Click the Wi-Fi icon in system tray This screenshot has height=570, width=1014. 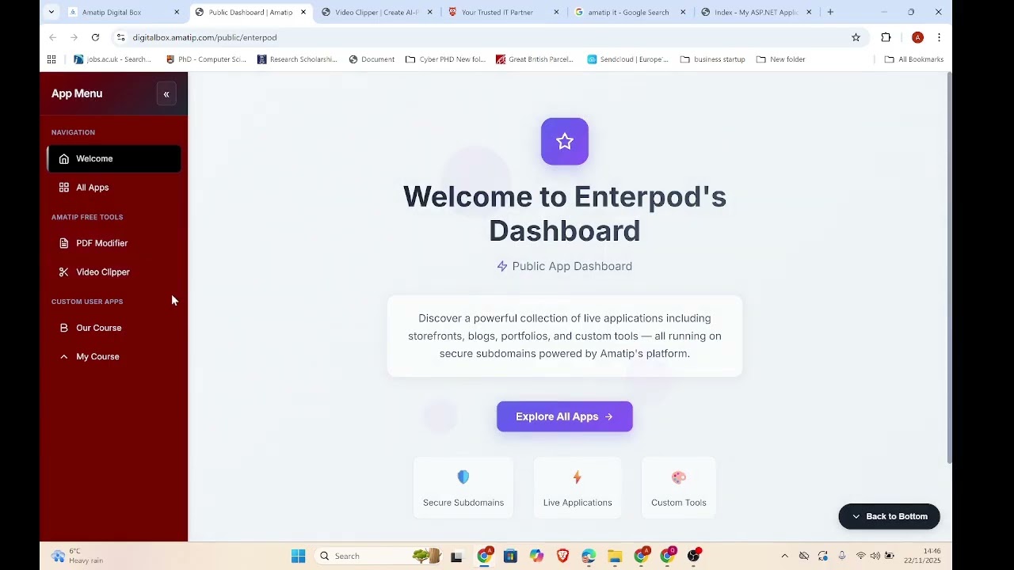[861, 556]
